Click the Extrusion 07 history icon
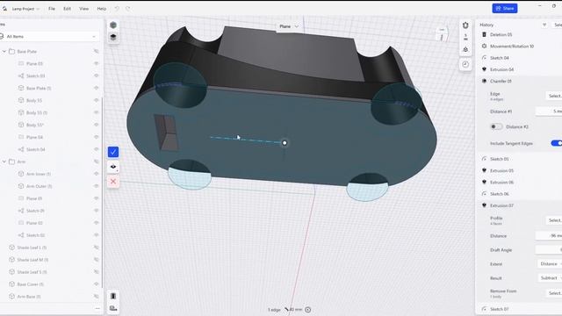 point(484,205)
